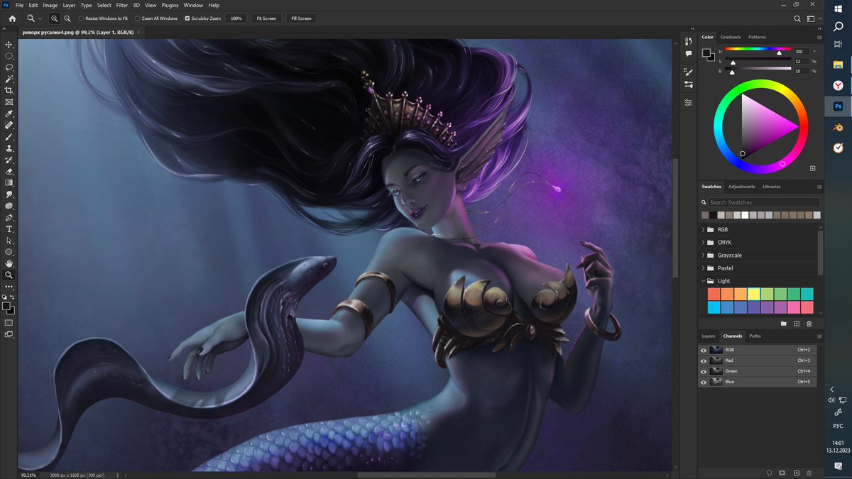Enable Resize Windows to Fit checkbox
Screen dimensions: 852x479
81,18
